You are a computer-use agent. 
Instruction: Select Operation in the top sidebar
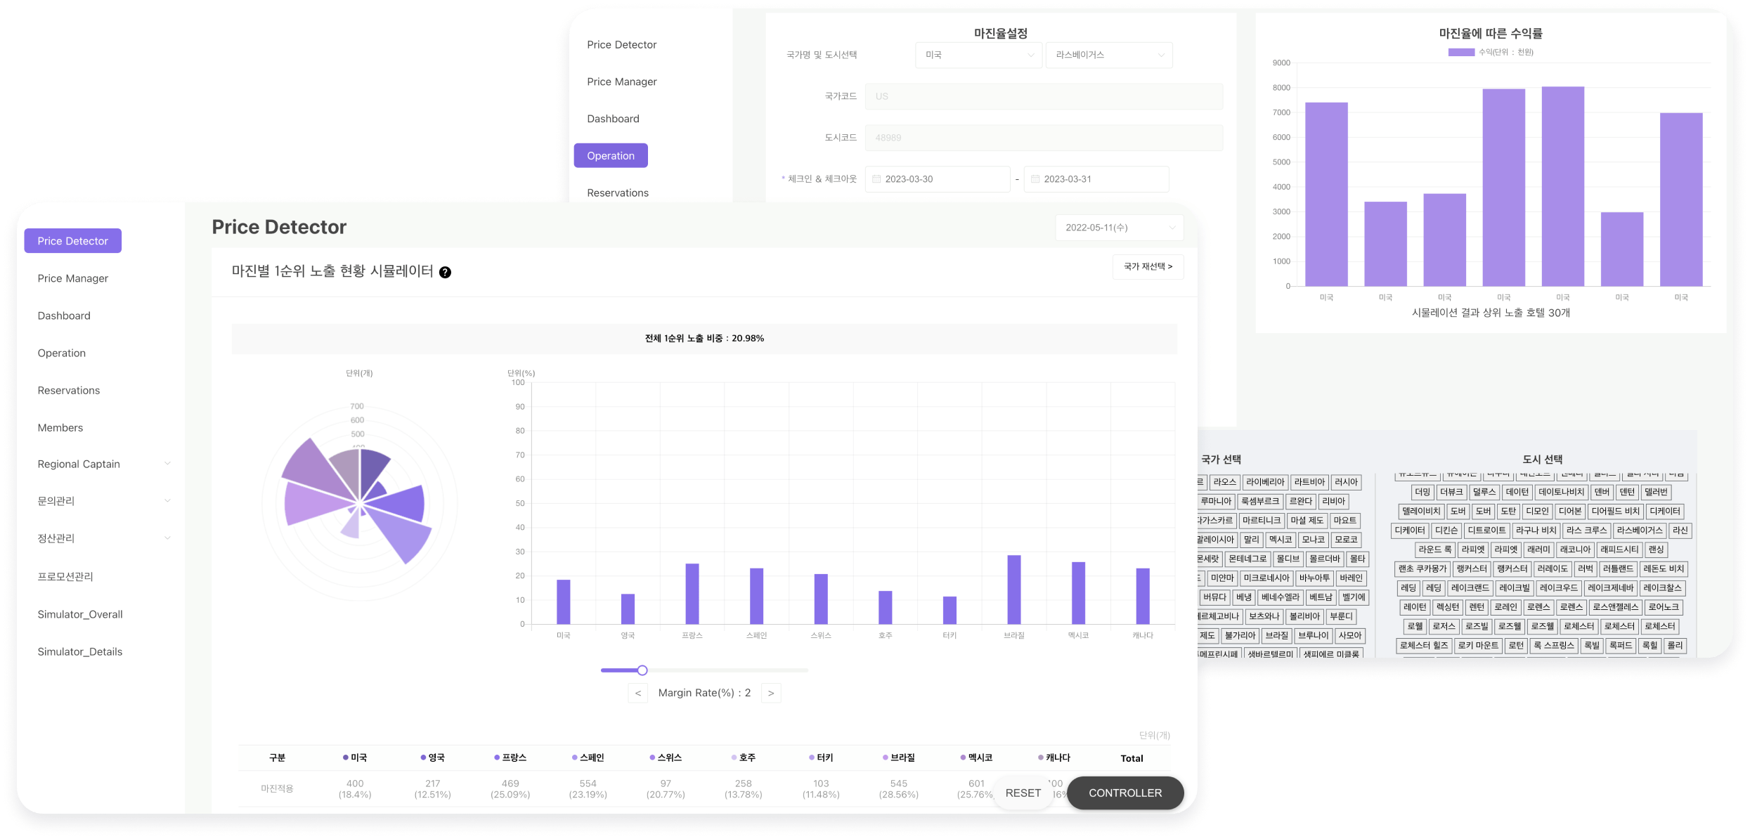611,156
